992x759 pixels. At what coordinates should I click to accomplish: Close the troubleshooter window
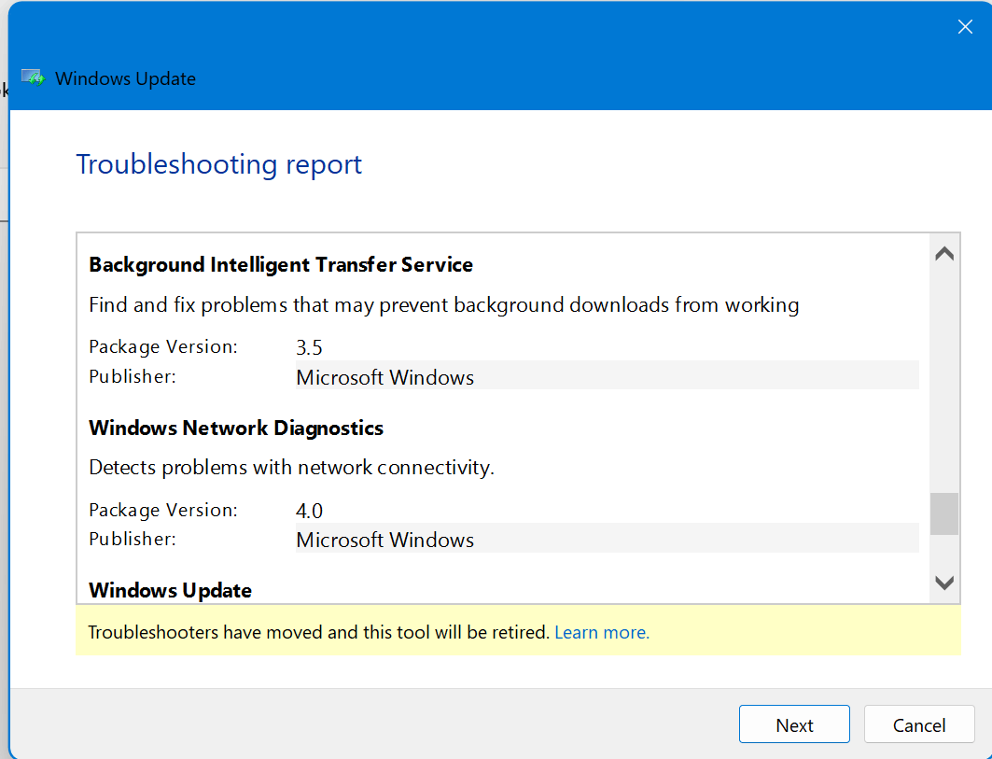coord(965,26)
